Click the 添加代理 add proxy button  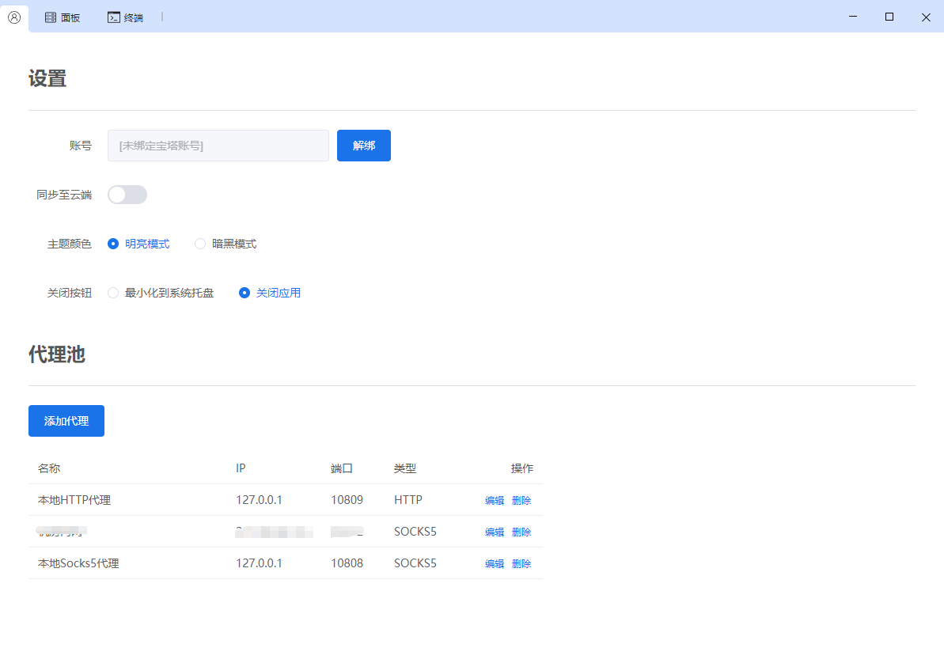coord(66,420)
